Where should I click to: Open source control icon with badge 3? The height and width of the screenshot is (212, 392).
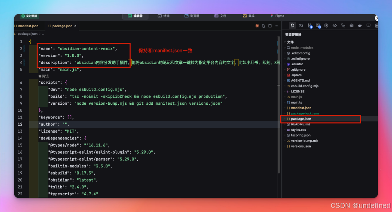coord(310,26)
